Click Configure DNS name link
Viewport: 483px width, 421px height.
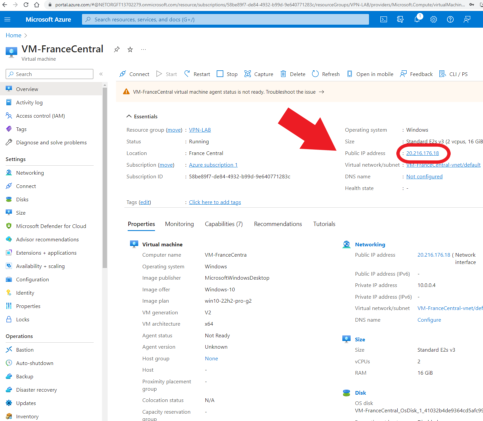429,320
